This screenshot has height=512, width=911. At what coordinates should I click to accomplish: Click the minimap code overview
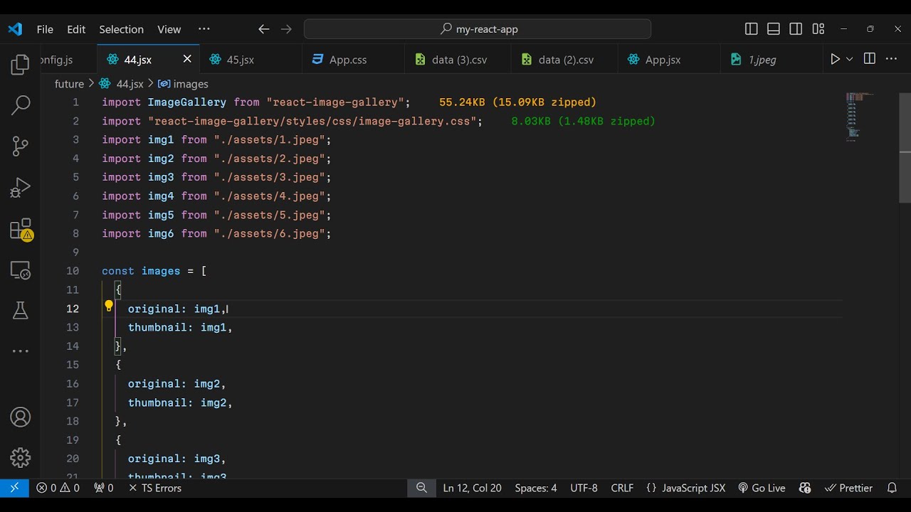(859, 118)
